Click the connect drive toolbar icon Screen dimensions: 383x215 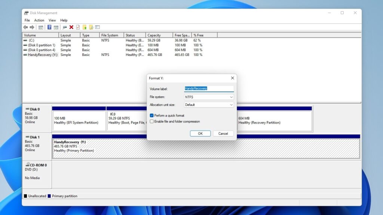64,27
